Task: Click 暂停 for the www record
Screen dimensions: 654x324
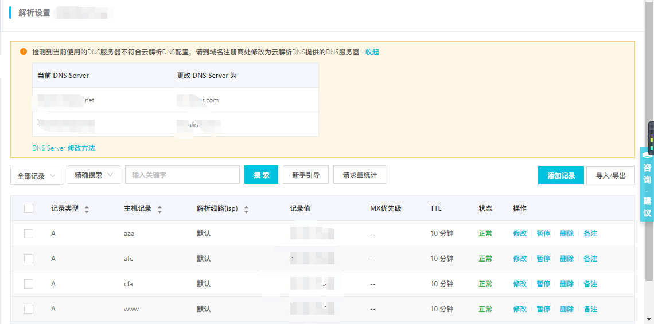Action: pos(543,309)
